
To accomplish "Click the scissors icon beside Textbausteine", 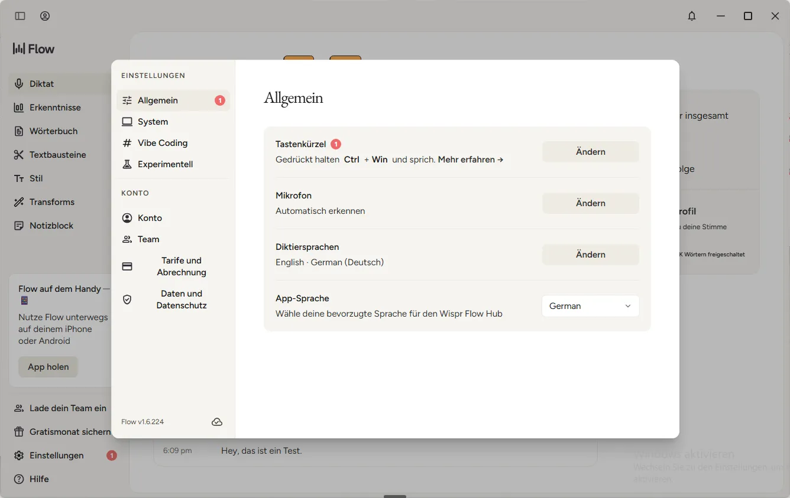I will 19,155.
